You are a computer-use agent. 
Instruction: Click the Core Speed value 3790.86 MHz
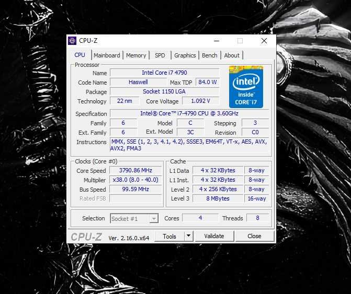[x=135, y=170]
